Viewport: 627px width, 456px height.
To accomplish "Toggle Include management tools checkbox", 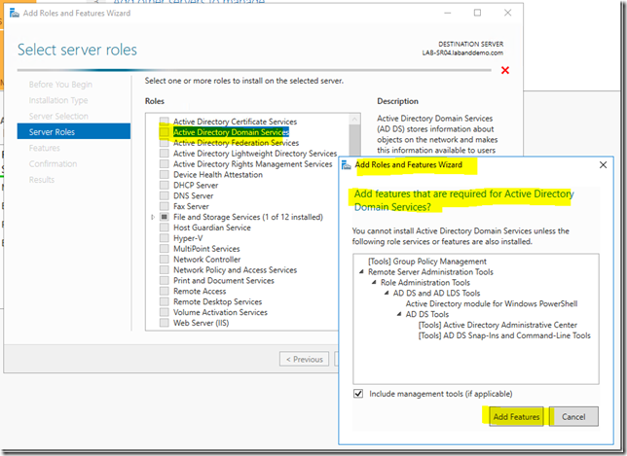I will [x=358, y=394].
